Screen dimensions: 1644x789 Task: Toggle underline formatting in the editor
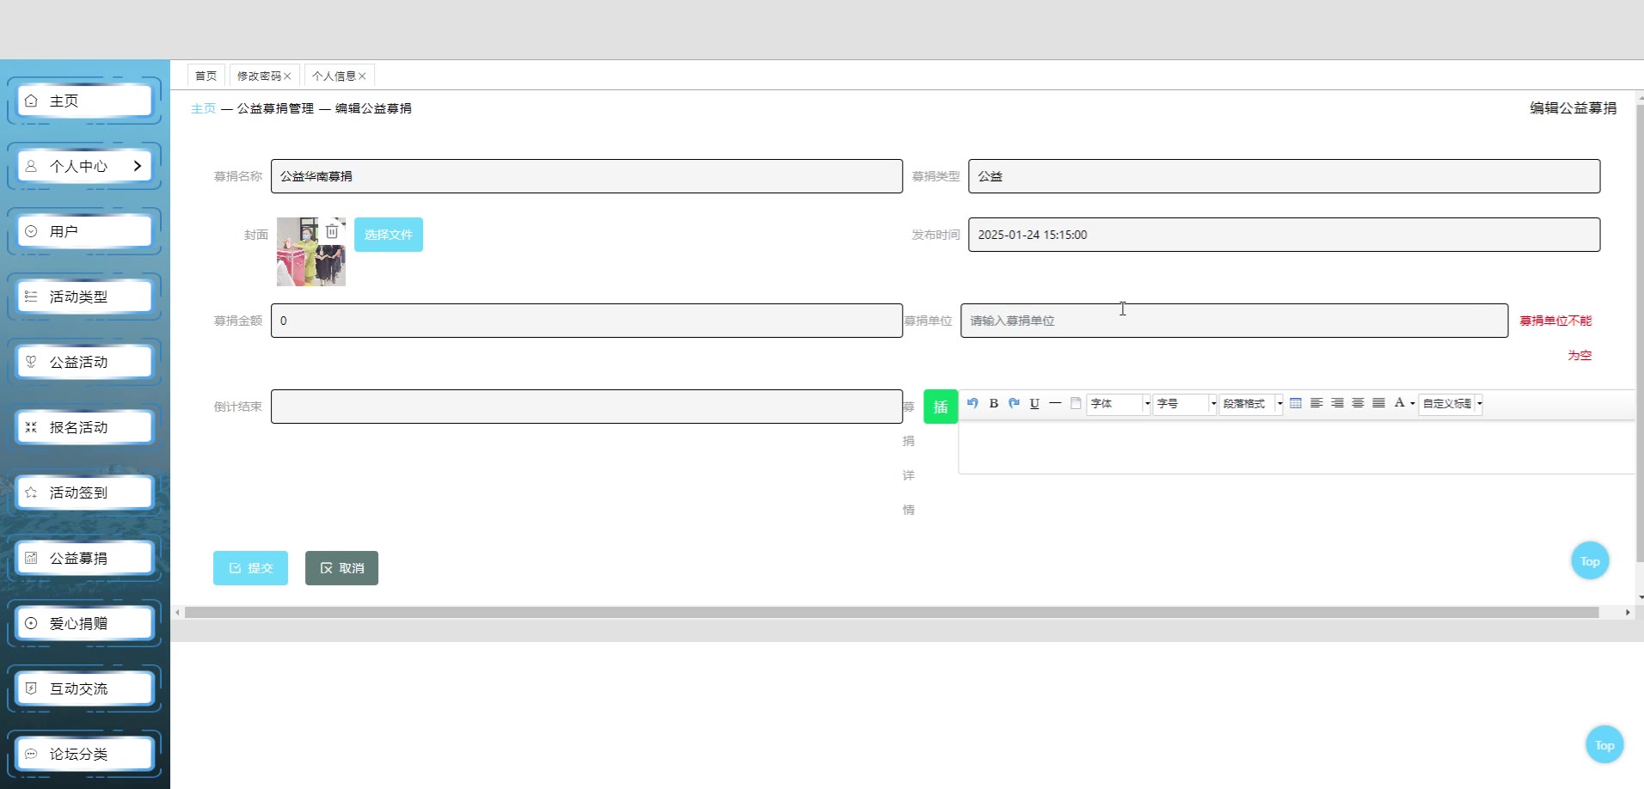pyautogui.click(x=1034, y=403)
